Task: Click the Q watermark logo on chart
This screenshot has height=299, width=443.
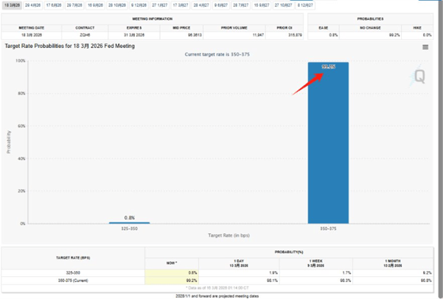Action: pos(419,76)
